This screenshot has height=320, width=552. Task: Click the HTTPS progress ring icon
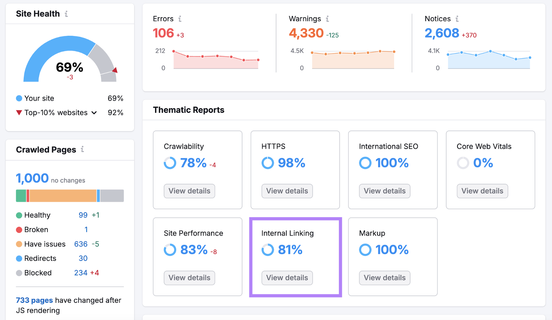(267, 163)
